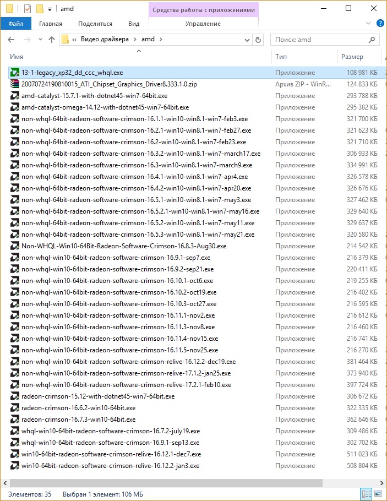Viewport: 387px width, 501px height.
Task: Click the icon of crimson-16.1.1 feb3 file
Action: point(15,119)
